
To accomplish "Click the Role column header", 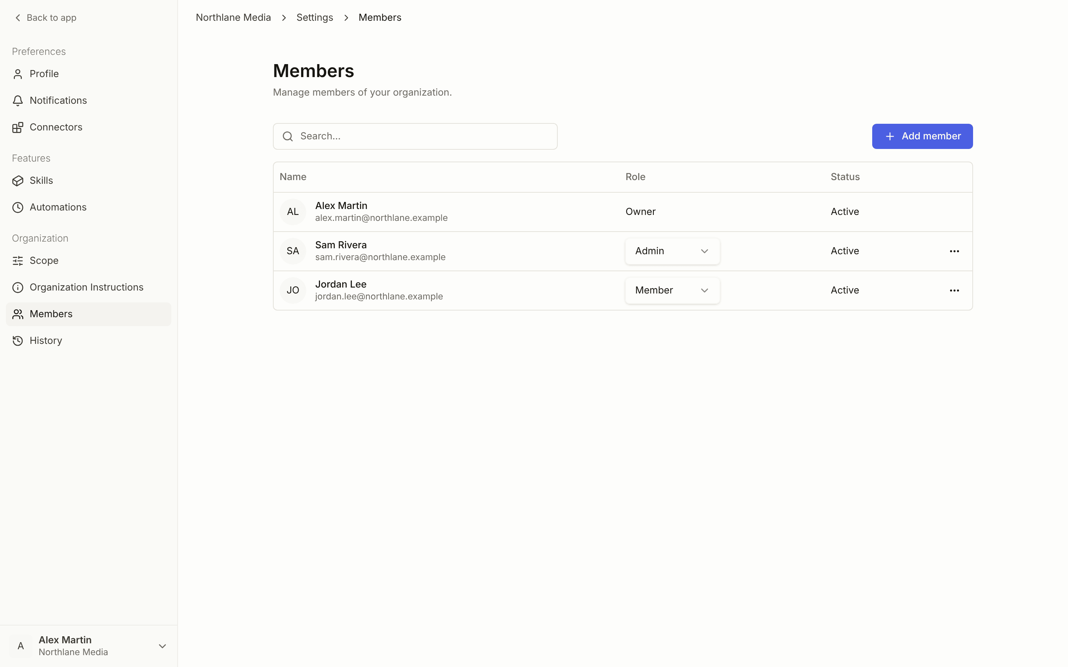I will click(635, 177).
